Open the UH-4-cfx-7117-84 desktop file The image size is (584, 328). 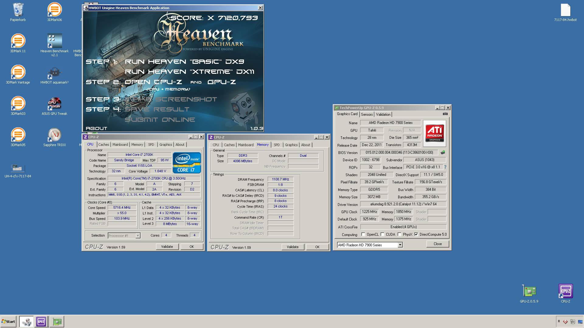(18, 170)
